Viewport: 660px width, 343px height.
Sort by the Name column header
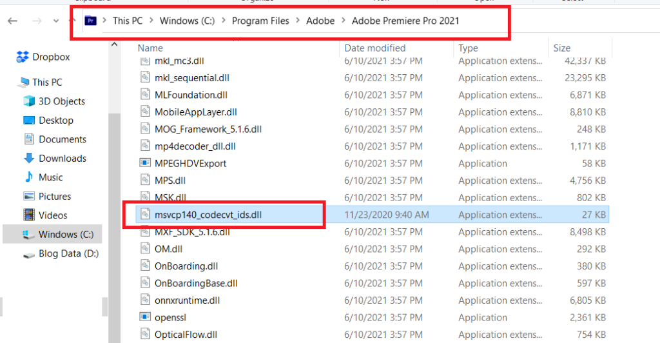click(x=150, y=48)
